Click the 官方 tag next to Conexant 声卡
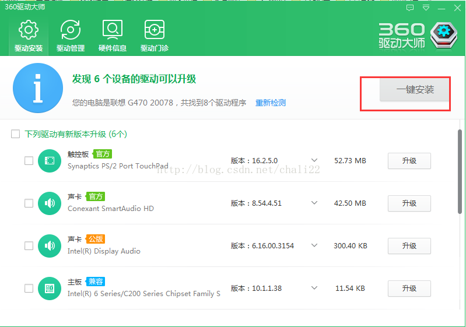This screenshot has height=327, width=466. click(x=96, y=196)
